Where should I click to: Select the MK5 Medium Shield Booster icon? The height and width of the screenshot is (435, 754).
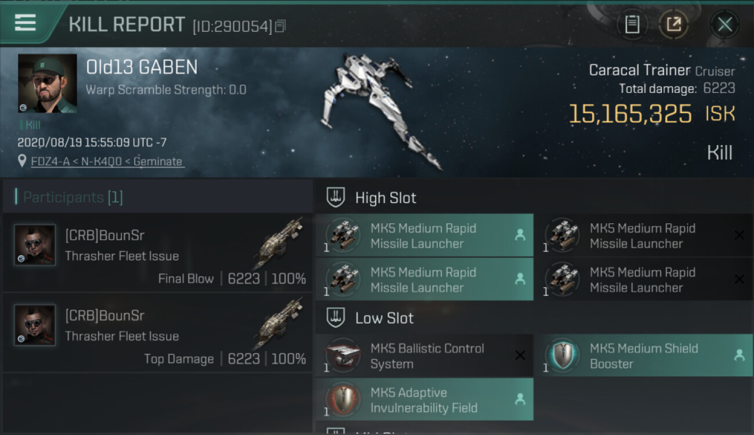point(563,355)
